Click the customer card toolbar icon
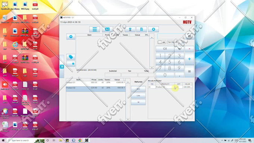Viewport: 254px width, 143px height. (107, 29)
